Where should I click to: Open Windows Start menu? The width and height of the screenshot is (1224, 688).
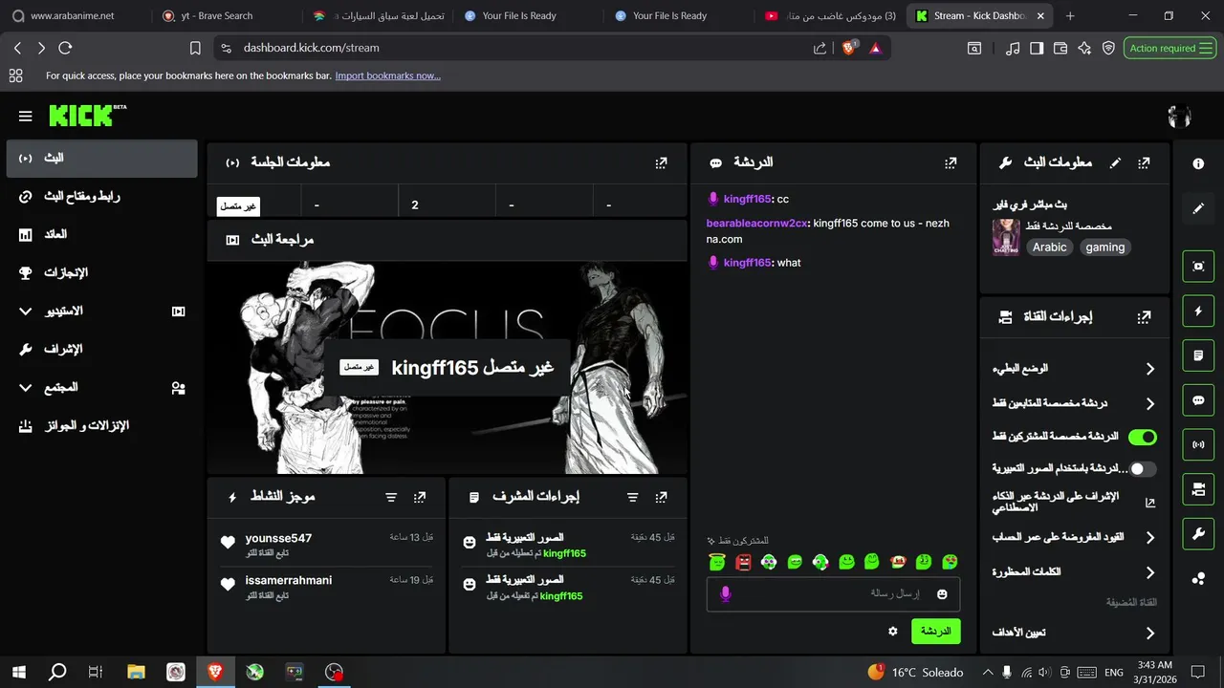[18, 672]
